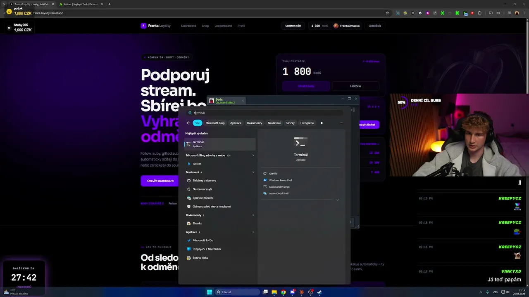
Task: Open the taskbar clock and date
Action: tap(519, 292)
